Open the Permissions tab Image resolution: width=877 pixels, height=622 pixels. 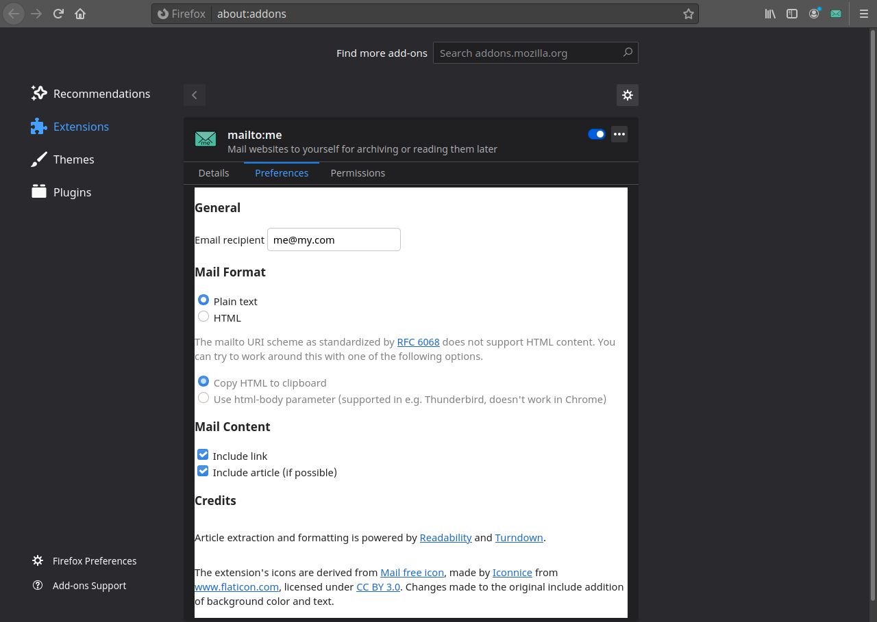(x=358, y=172)
